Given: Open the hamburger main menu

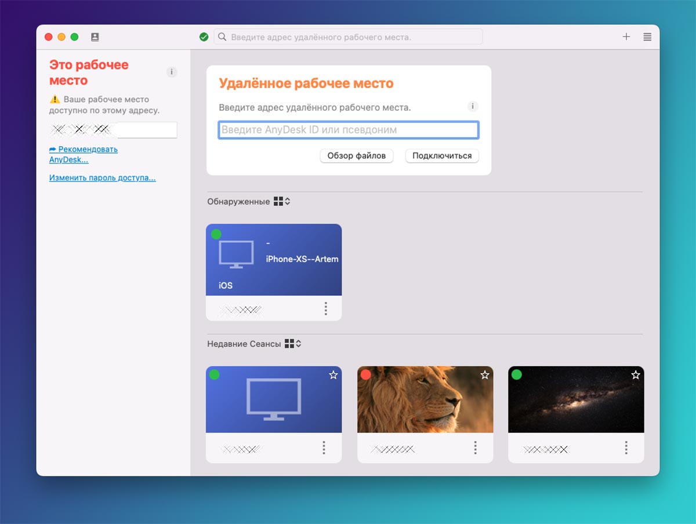Looking at the screenshot, I should tap(647, 37).
